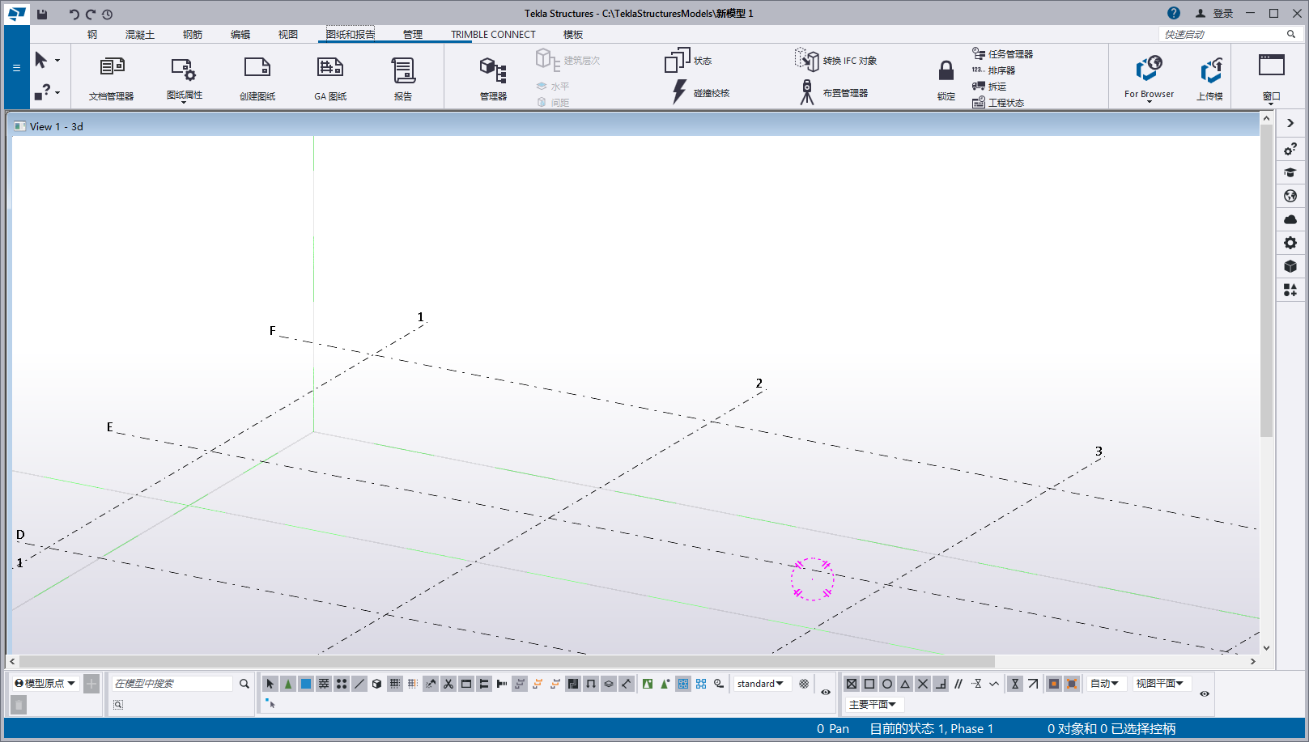1309x742 pixels.
Task: Run the 碰撞校核 clash check
Action: point(701,93)
